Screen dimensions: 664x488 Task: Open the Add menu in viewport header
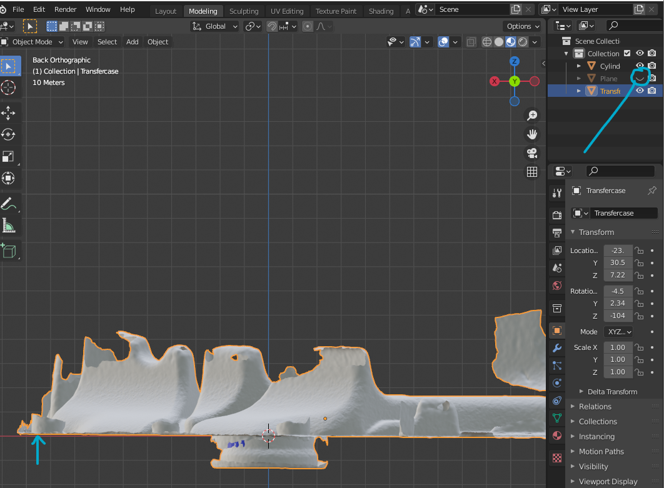click(x=132, y=42)
